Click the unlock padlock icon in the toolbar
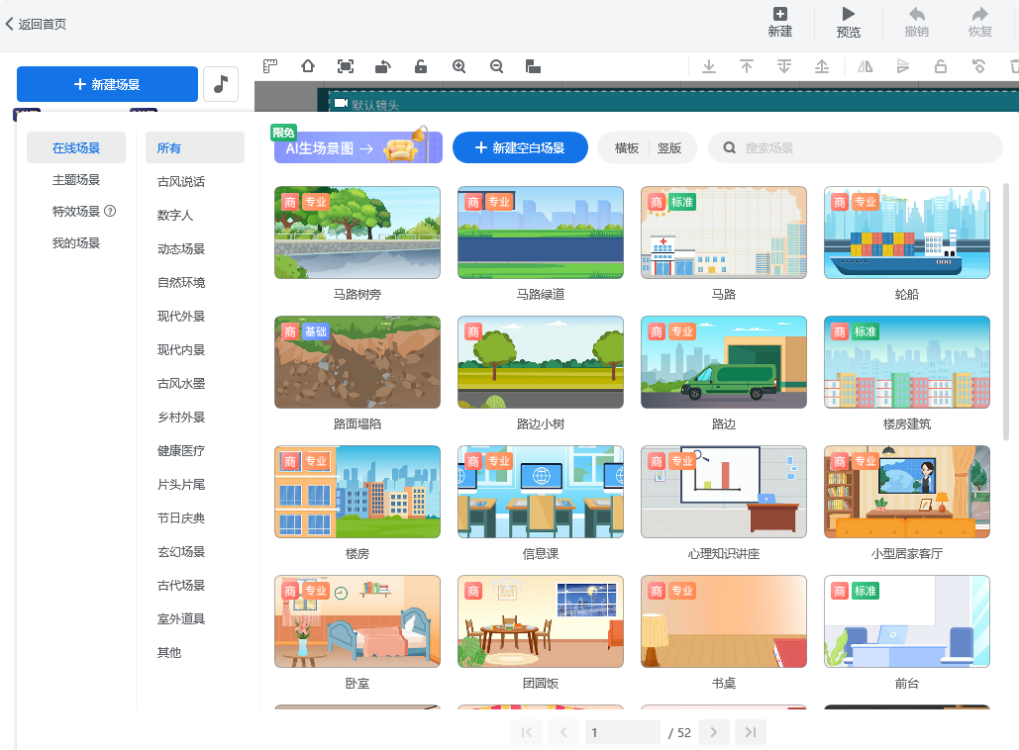Image resolution: width=1019 pixels, height=750 pixels. coord(421,66)
